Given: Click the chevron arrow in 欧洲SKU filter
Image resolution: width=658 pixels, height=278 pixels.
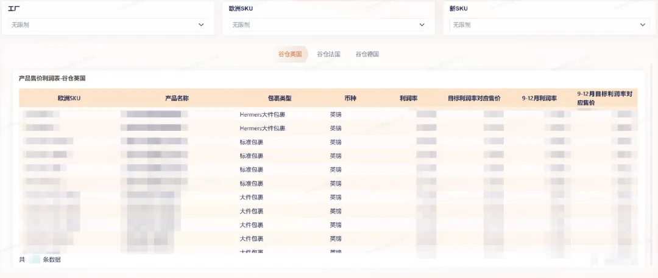Looking at the screenshot, I should tap(422, 25).
